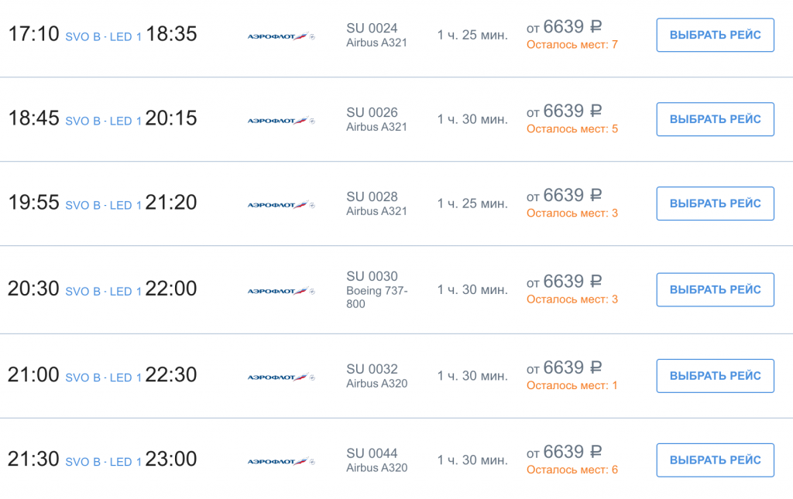Open SVO B - LED 1 route of 19:55 flight

103,206
